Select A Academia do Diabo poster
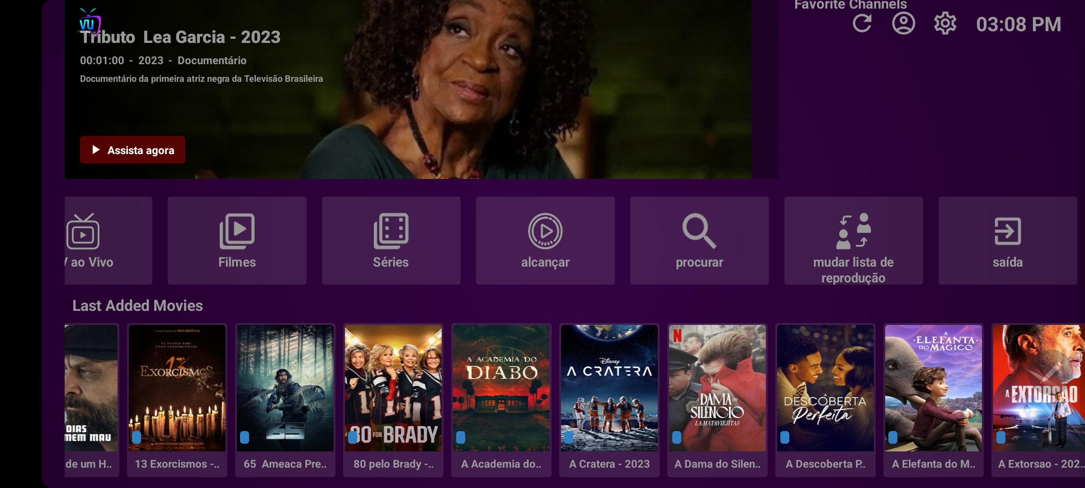The height and width of the screenshot is (488, 1085). [501, 400]
